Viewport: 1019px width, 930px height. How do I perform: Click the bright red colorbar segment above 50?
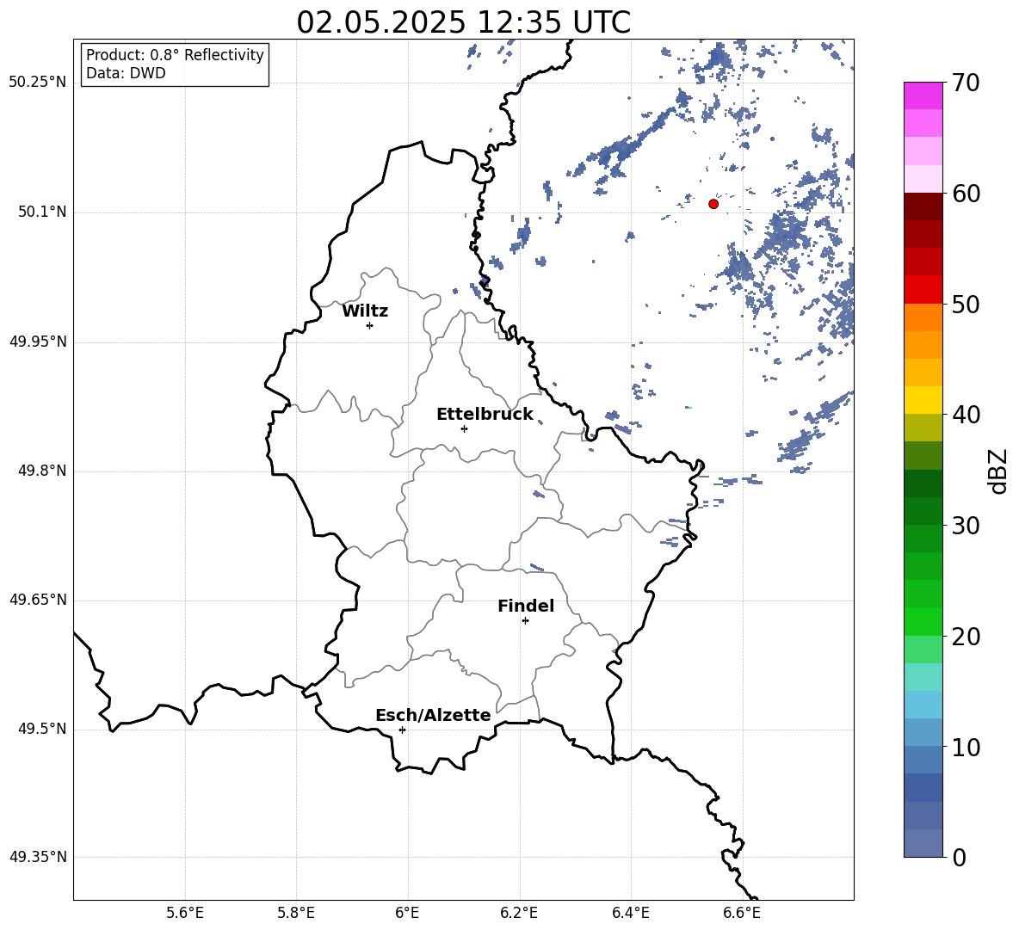click(923, 290)
